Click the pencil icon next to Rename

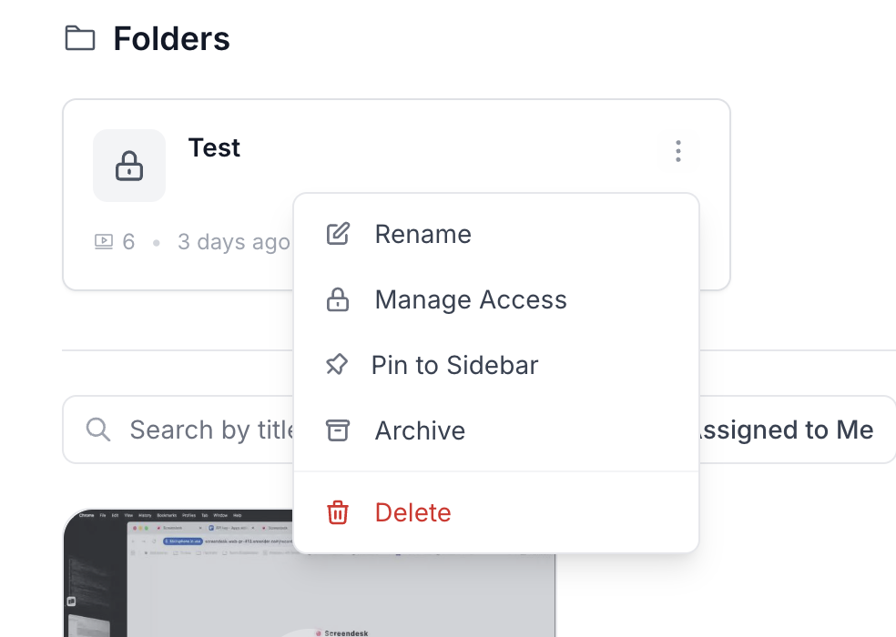(338, 234)
